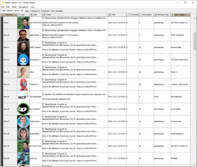The height and width of the screenshot is (167, 197).
Task: Click DMR_Rosaria's profile picture in Row11
Action: (x=23, y=47)
